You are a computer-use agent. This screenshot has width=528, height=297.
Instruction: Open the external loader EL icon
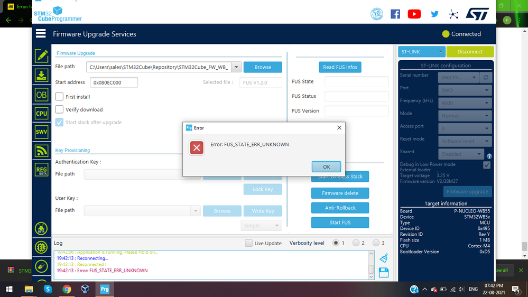click(x=41, y=247)
